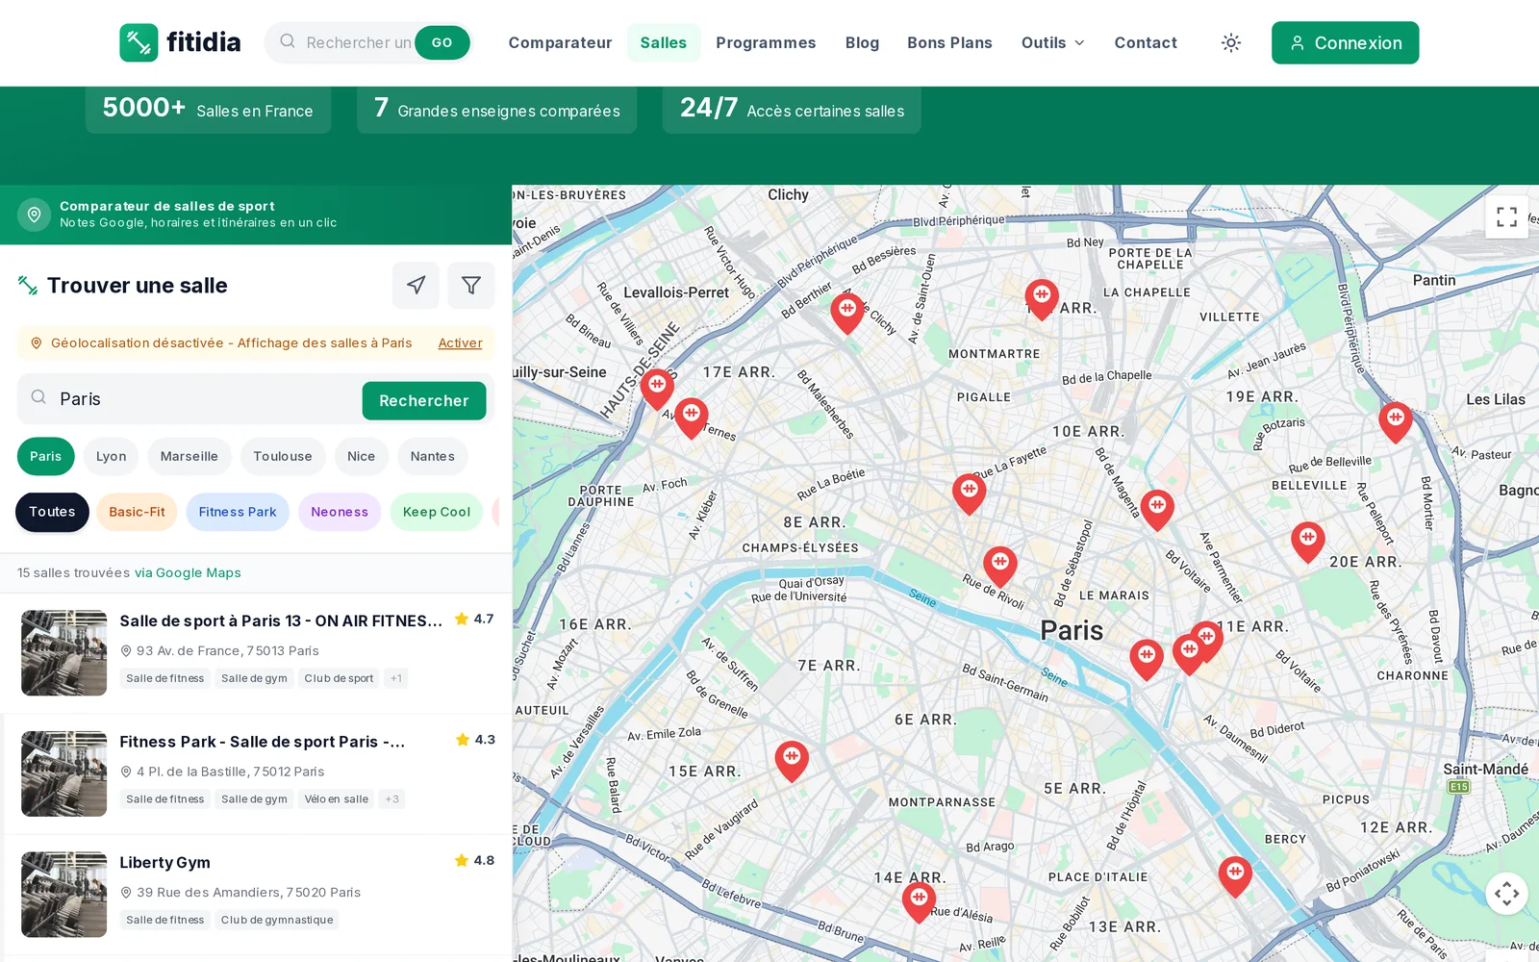The height and width of the screenshot is (962, 1539).
Task: Click the map pin near Levallois-Perret Bd Berthier
Action: click(x=846, y=314)
